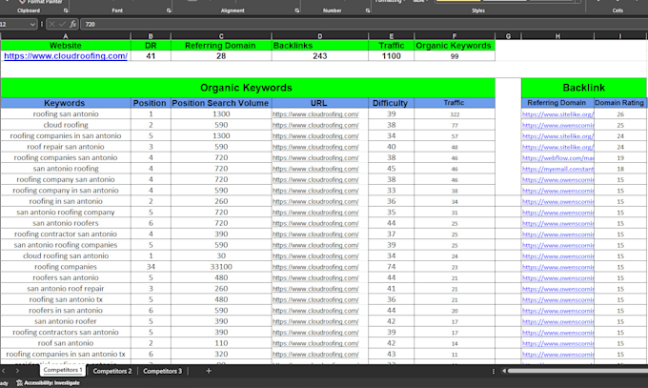Select the 'cloud roofing san antonio' keyword cell

click(66, 256)
